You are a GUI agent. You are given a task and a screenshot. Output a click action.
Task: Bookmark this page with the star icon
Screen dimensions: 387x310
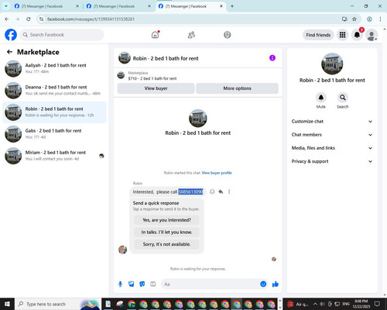[x=354, y=19]
